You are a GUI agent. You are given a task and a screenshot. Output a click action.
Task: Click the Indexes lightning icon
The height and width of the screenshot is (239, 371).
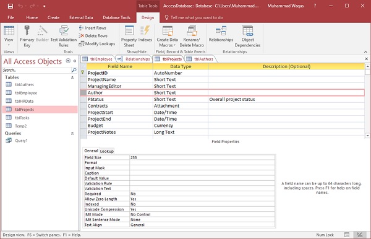(x=145, y=31)
